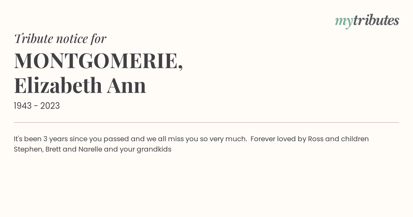Click the name Brett in the message

tap(53, 149)
